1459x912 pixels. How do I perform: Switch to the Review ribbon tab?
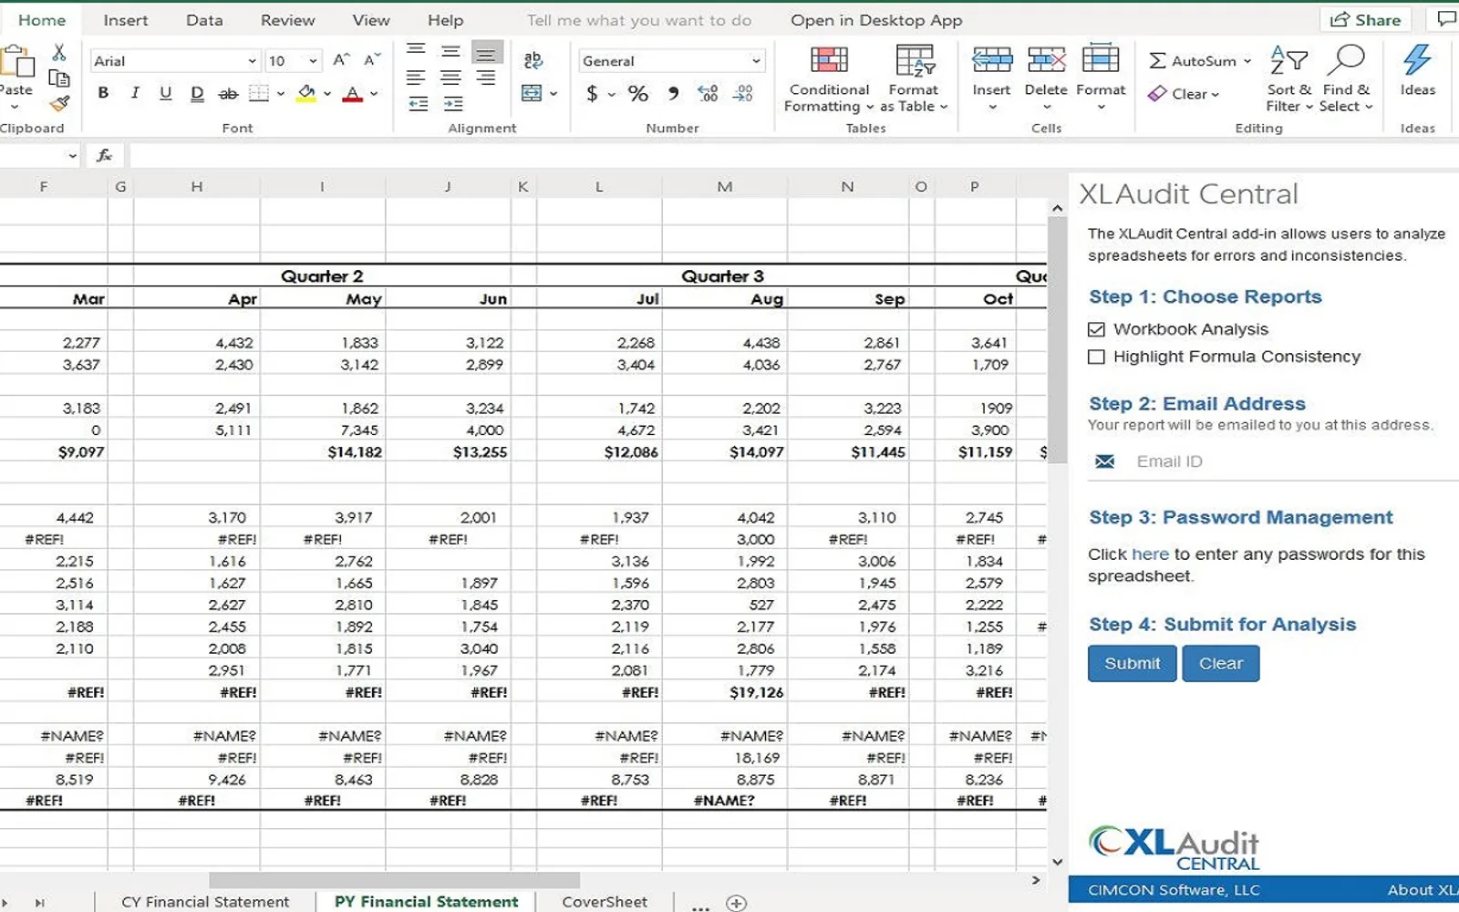[287, 20]
